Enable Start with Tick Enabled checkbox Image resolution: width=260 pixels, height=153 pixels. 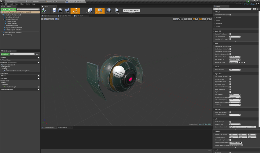[230, 34]
